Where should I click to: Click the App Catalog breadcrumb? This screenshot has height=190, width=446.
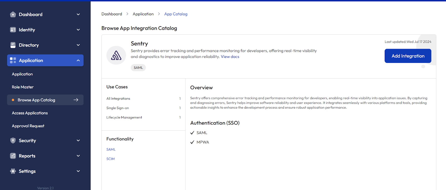pyautogui.click(x=176, y=14)
